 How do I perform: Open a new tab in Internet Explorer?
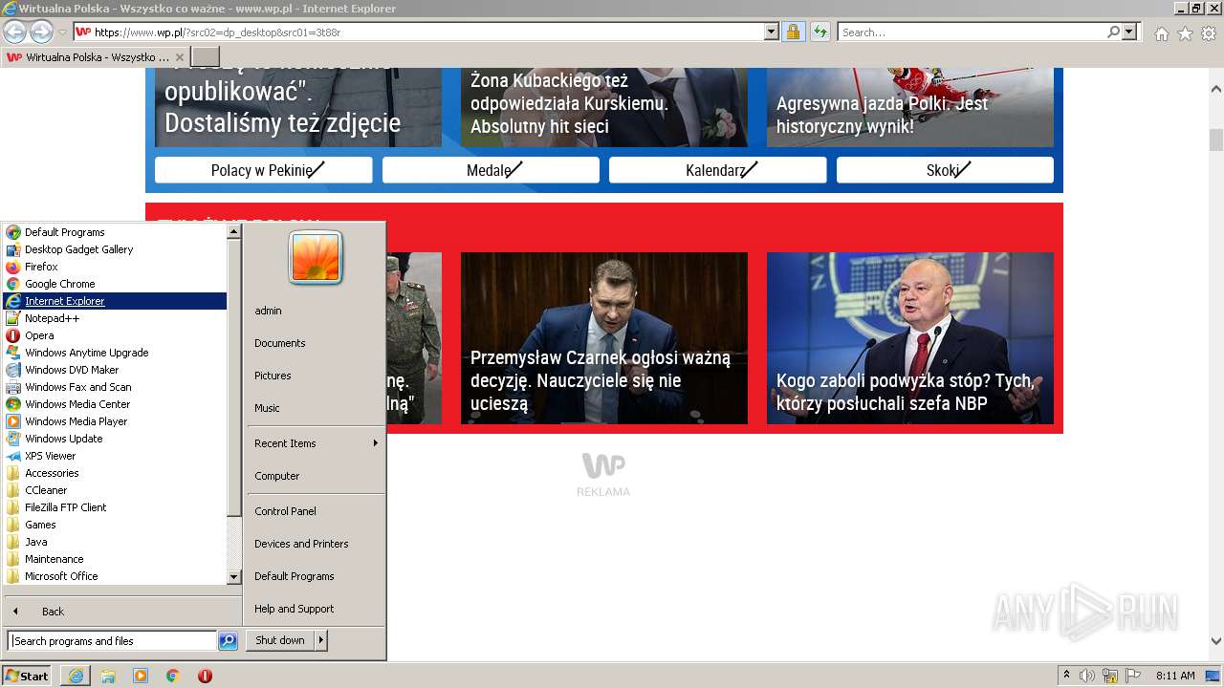coord(206,57)
